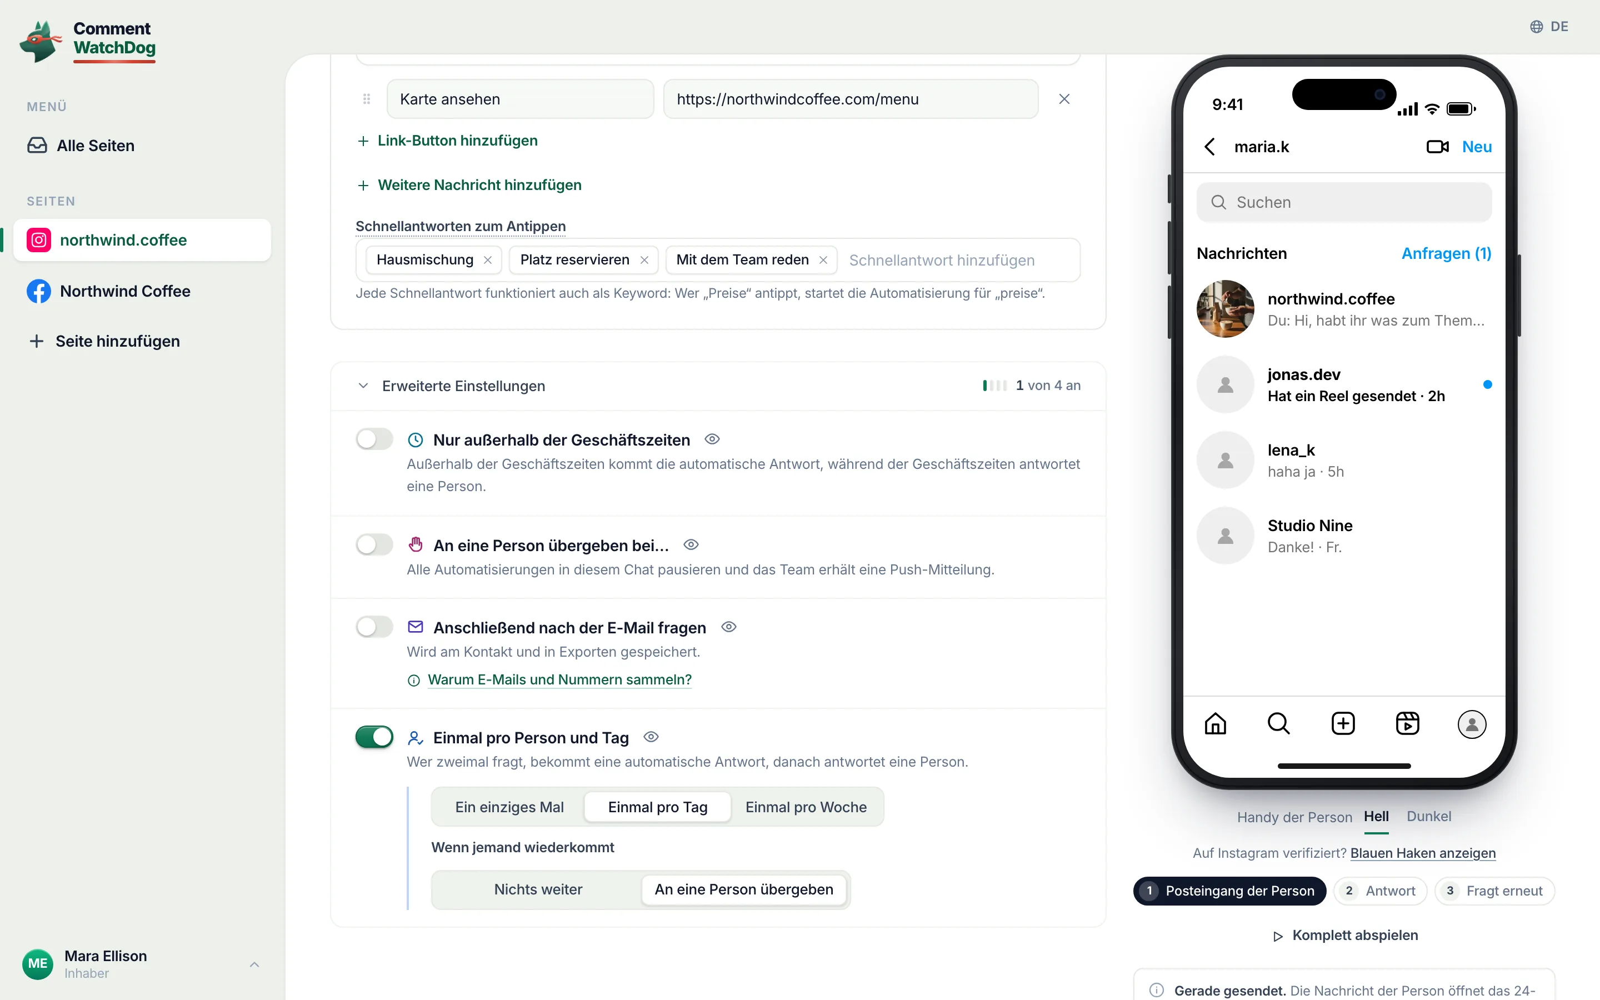
Task: Toggle Anschließend nach der E-Mail fragen
Action: [374, 627]
